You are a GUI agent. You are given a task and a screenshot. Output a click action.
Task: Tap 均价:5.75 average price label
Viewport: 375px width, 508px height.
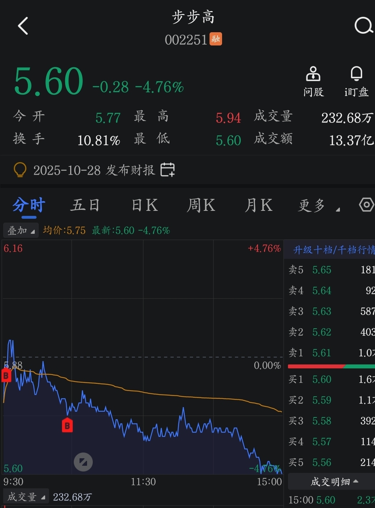(64, 230)
